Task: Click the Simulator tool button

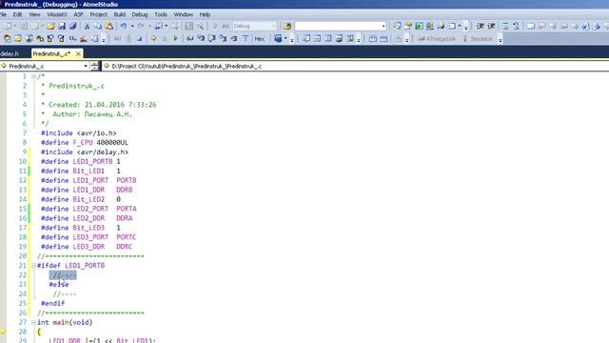Action: tap(478, 39)
